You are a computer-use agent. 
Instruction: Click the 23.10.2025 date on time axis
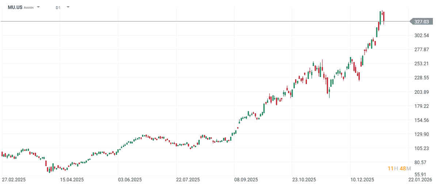304,179
